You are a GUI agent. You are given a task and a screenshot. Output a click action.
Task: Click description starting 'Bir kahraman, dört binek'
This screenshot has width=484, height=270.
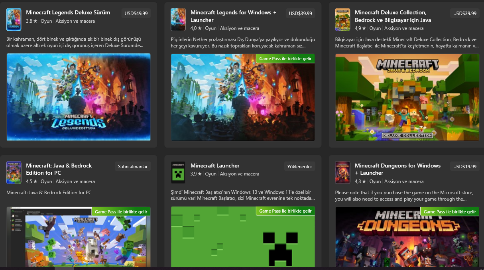[x=75, y=42]
